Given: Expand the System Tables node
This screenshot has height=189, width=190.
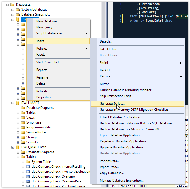Looking at the screenshot, I should tap(23, 162).
